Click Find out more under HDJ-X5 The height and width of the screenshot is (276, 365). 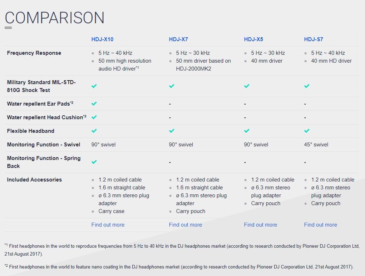point(261,225)
